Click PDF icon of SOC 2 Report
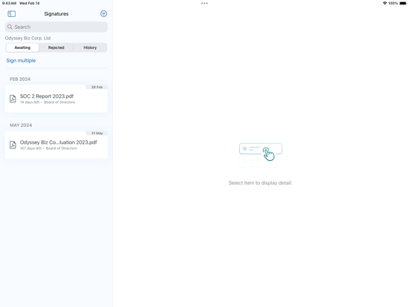 [x=13, y=99]
